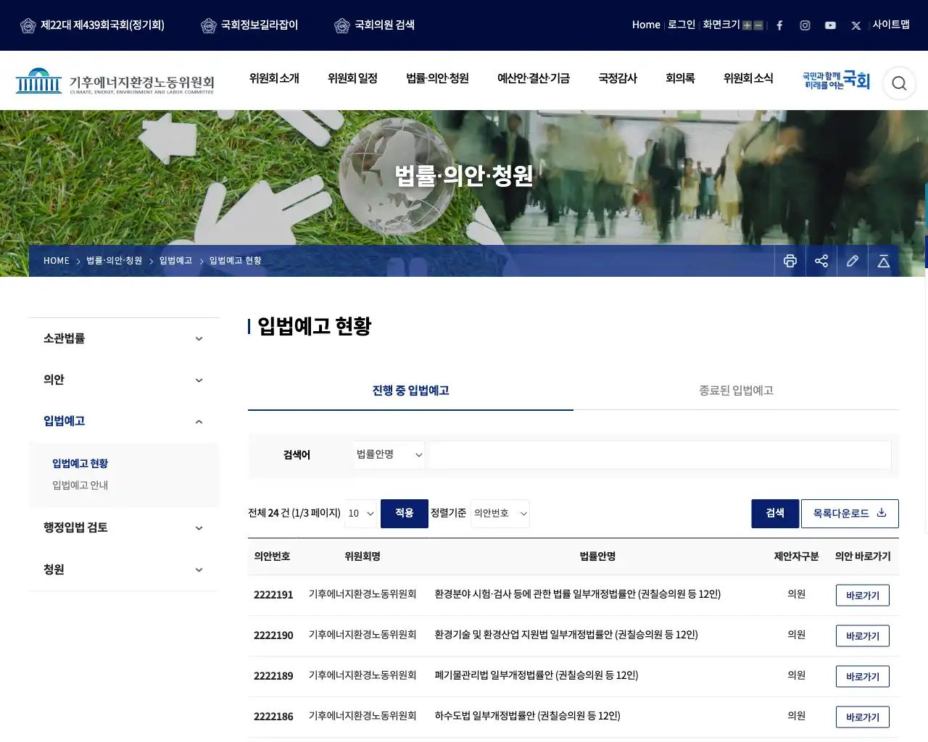
Task: Open 입법예고 안내 in the sidebar
Action: coord(80,485)
